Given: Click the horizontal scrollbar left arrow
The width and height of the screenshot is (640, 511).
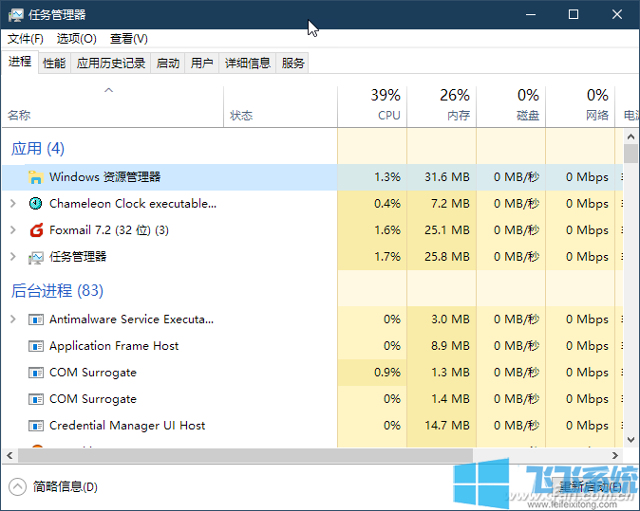Looking at the screenshot, I should (9, 456).
